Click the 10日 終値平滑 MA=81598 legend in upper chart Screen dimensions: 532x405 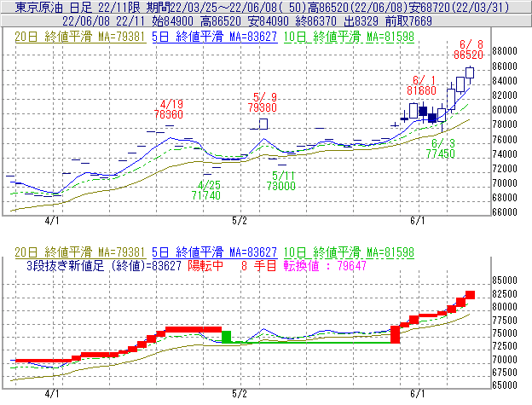[349, 37]
